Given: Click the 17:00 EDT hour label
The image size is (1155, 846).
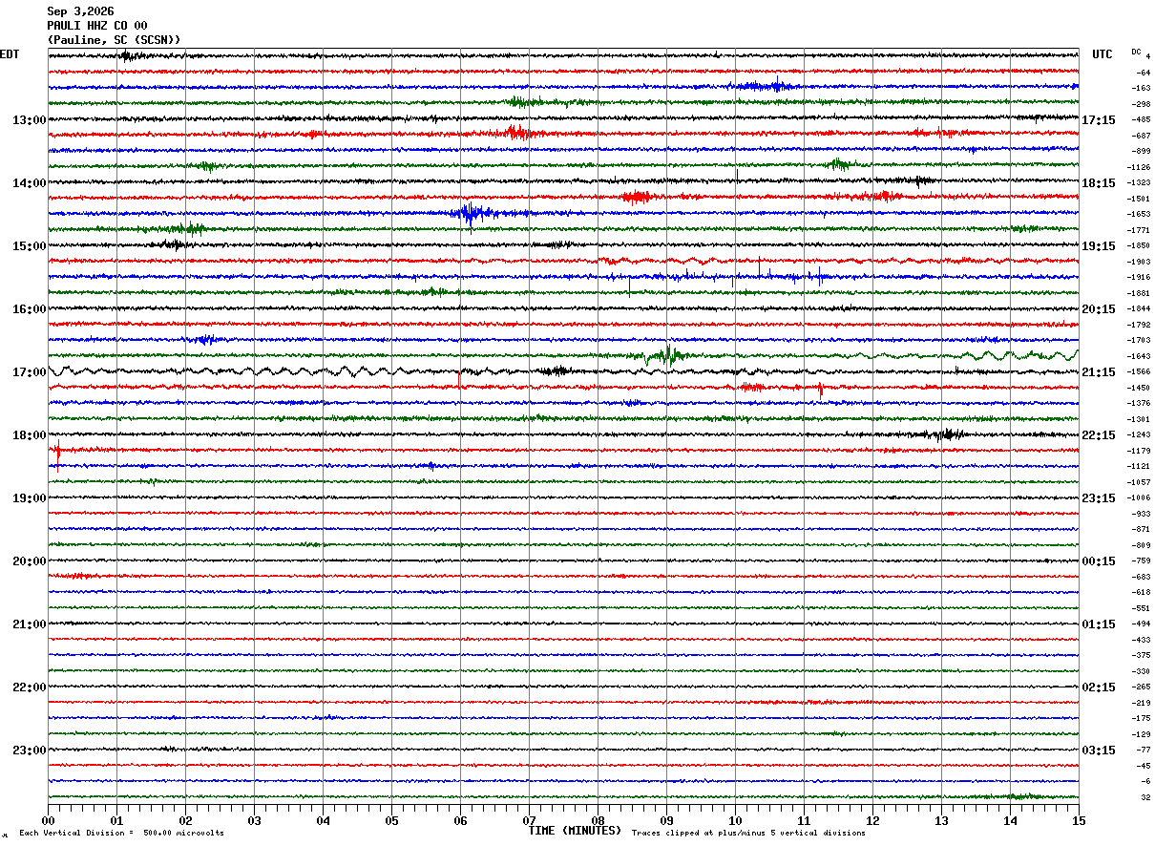Looking at the screenshot, I should (x=29, y=371).
